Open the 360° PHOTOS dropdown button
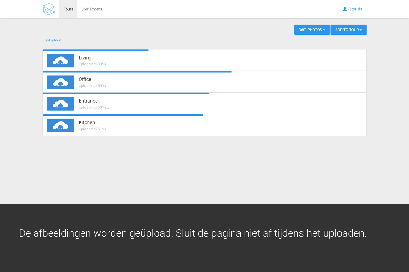This screenshot has height=272, width=409. (x=312, y=30)
